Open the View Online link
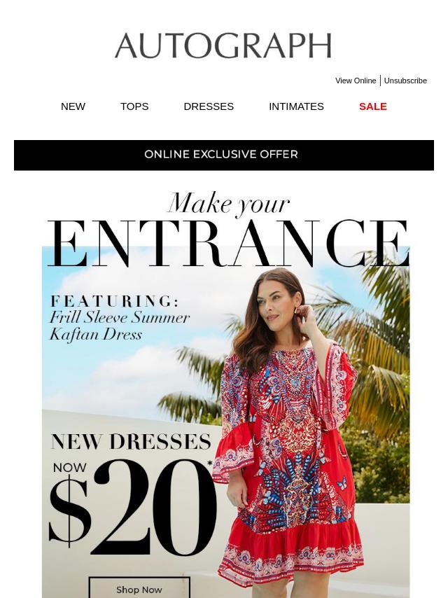 pyautogui.click(x=356, y=81)
